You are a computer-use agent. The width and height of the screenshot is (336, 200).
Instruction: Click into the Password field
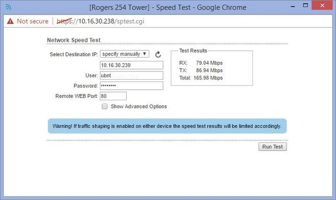pyautogui.click(x=131, y=86)
